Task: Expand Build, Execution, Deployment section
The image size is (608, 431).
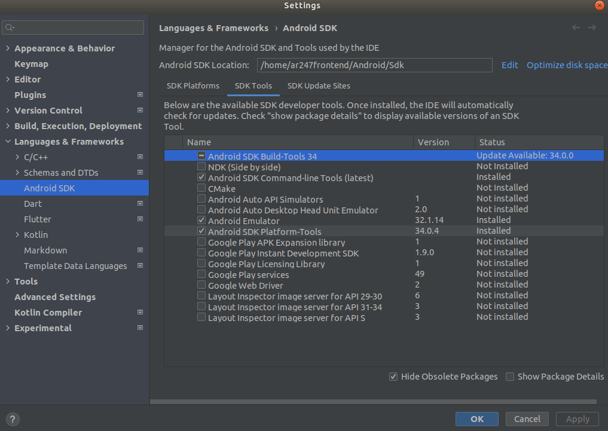Action: [x=8, y=126]
